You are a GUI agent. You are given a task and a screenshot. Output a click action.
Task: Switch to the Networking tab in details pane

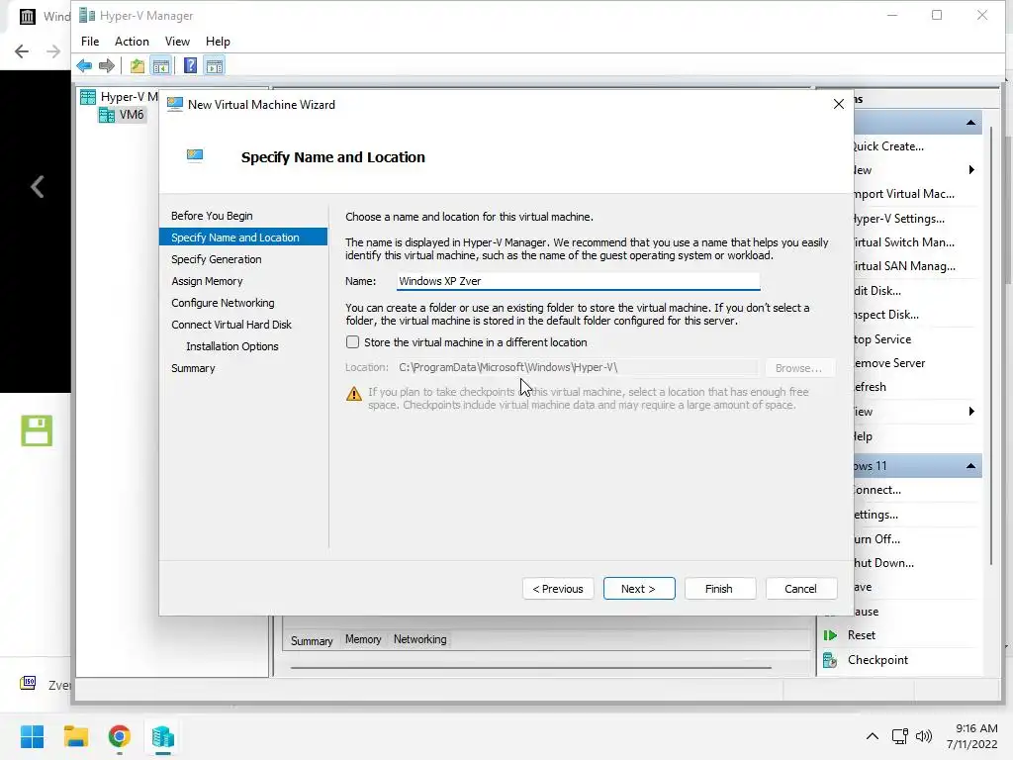419,639
